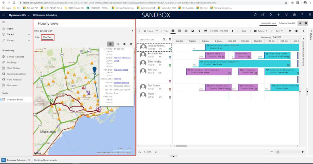Screen dimensions: 313x164
Task: Open the WO-01041 work order link
Action: pyautogui.click(x=121, y=70)
